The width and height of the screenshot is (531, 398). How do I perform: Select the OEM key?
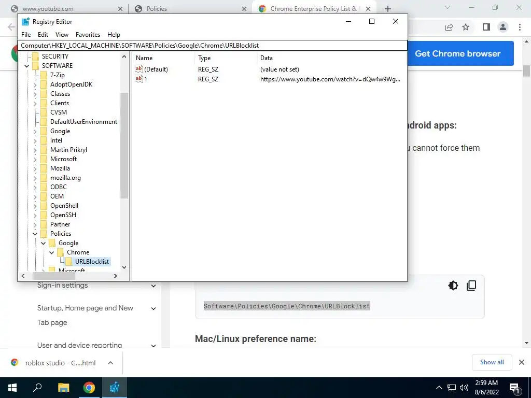point(57,196)
